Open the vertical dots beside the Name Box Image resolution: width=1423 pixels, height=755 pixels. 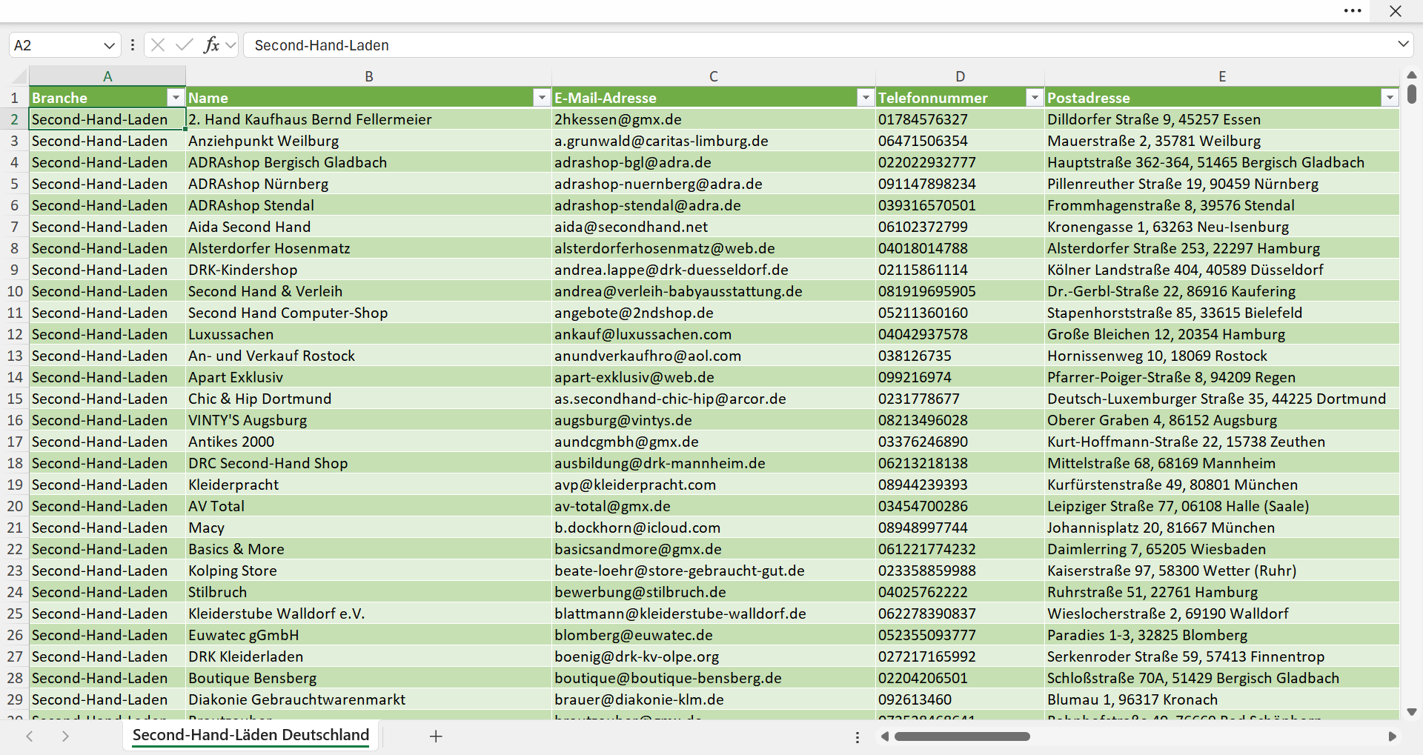(x=133, y=45)
